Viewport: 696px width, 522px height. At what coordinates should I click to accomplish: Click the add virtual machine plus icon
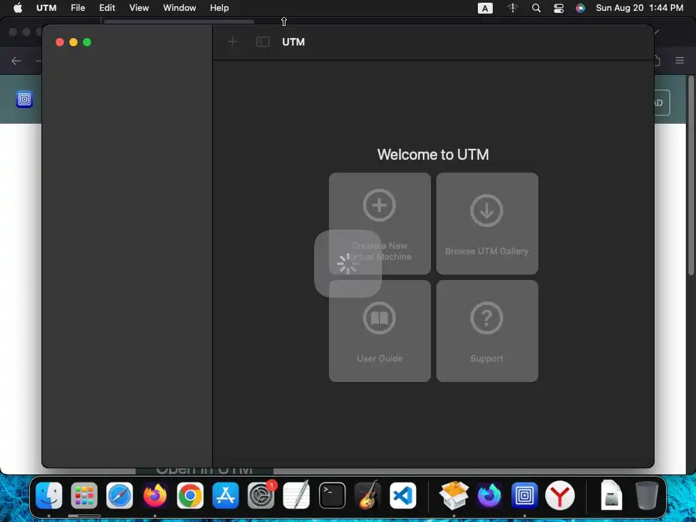click(232, 41)
